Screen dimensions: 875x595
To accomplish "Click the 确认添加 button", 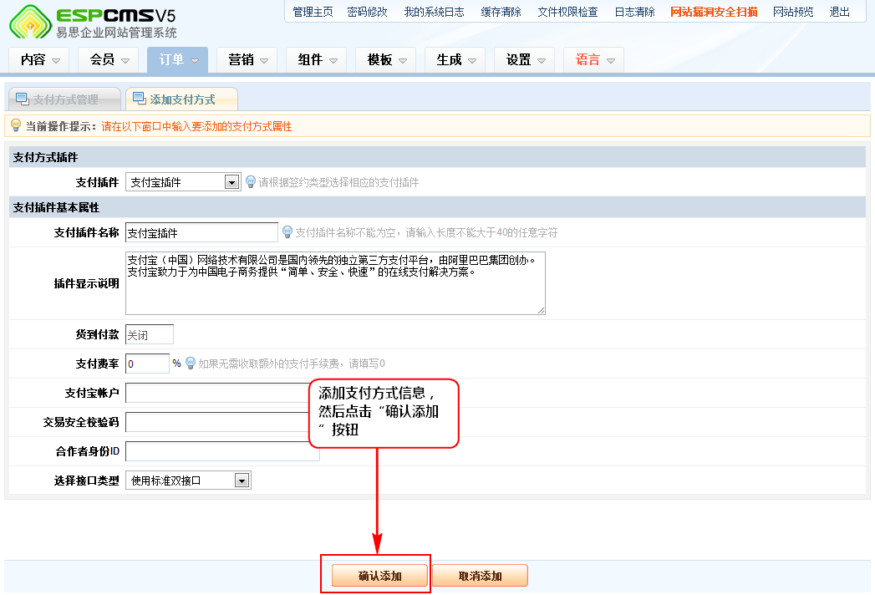I will (x=380, y=576).
